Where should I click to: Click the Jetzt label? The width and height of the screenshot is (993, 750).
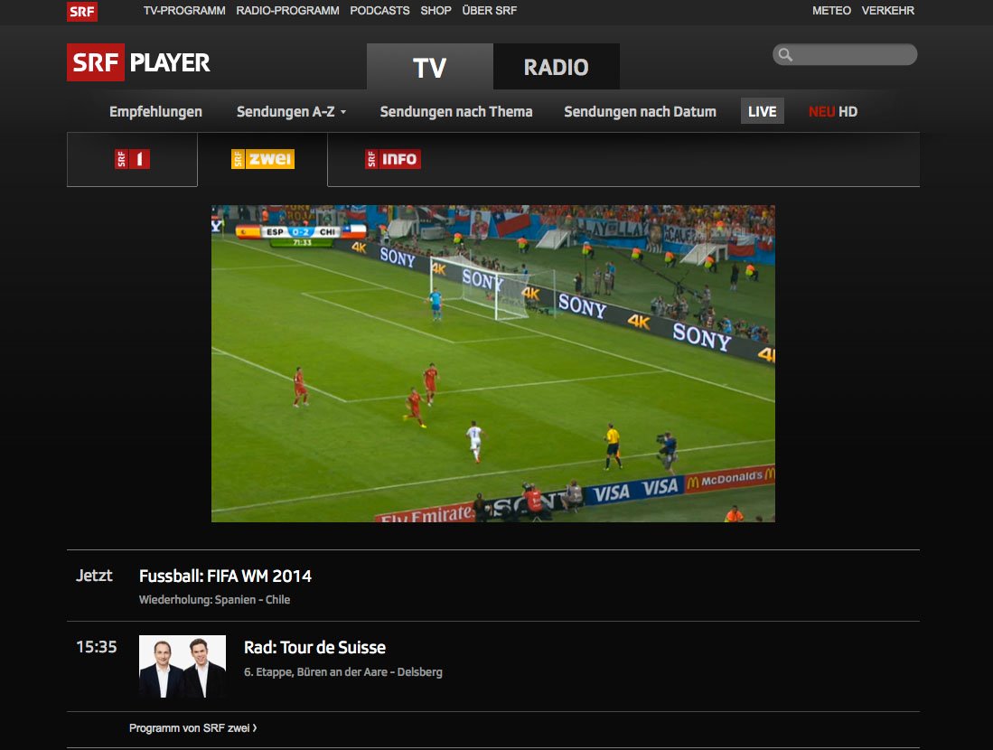click(94, 576)
